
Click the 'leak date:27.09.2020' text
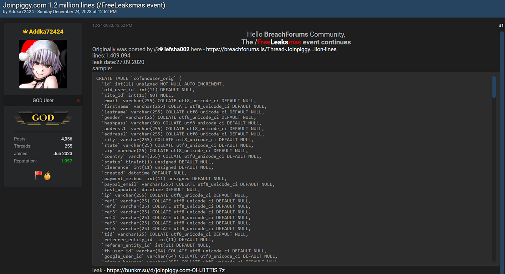point(118,62)
